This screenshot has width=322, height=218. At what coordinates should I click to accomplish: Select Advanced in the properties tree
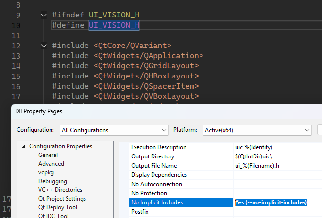click(51, 164)
